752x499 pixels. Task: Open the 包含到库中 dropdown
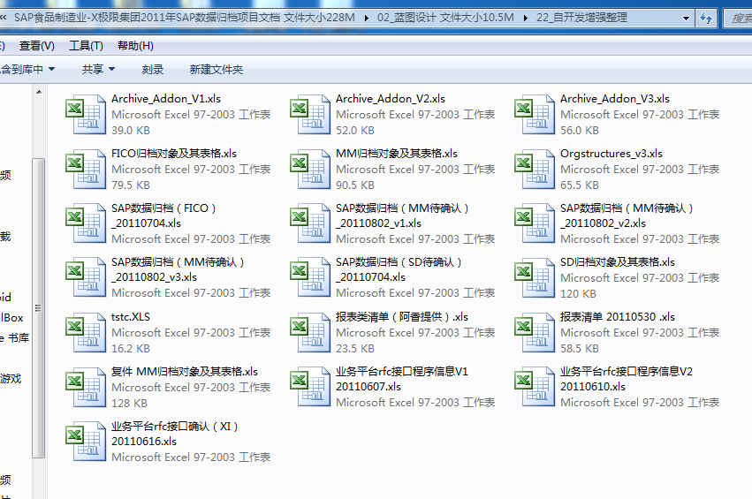pos(27,70)
